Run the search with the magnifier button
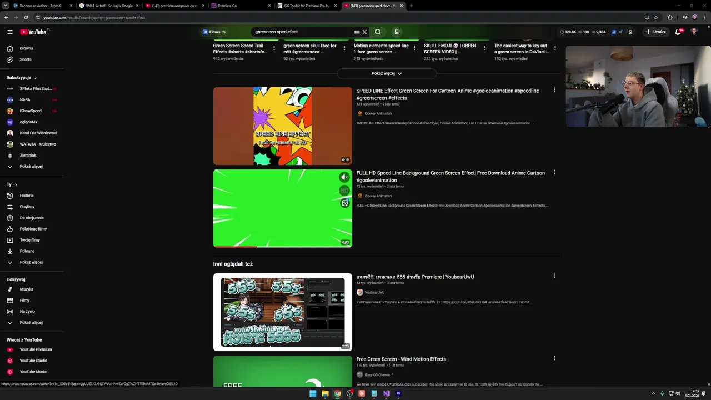 (x=378, y=32)
